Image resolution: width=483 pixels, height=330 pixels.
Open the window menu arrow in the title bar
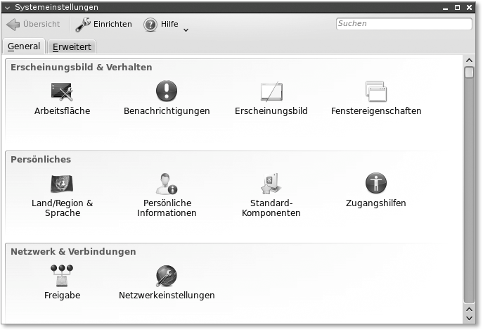[x=8, y=7]
